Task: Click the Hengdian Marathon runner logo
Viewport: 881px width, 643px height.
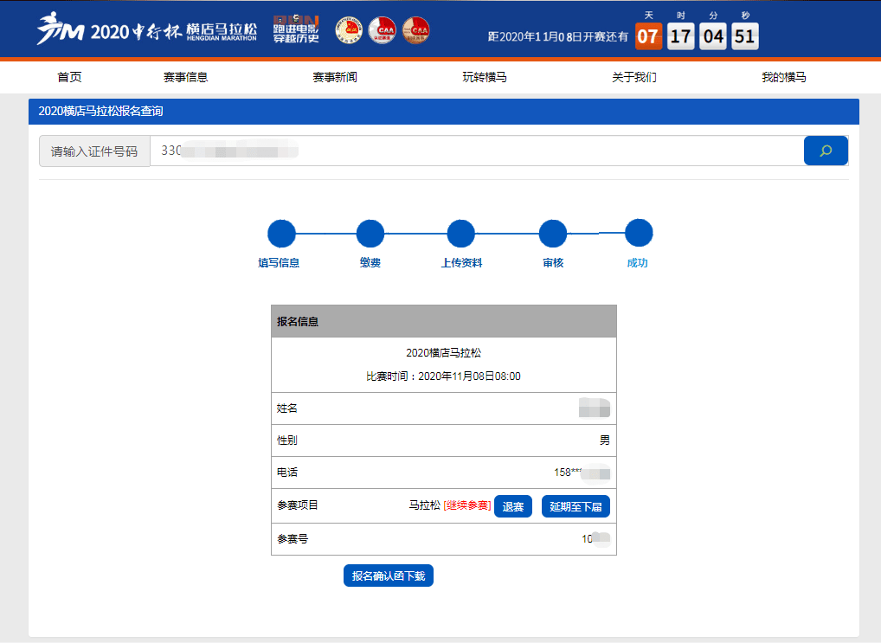Action: (x=61, y=29)
